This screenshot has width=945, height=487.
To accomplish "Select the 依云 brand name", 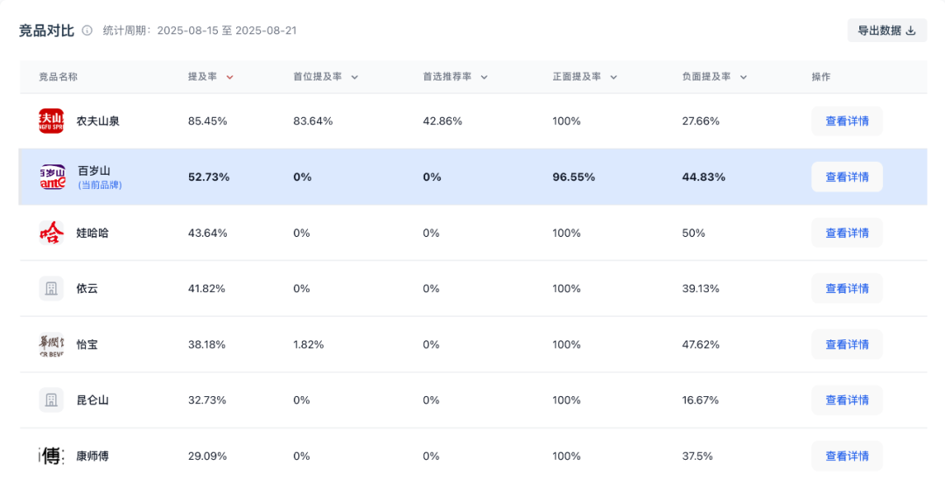I will point(87,289).
